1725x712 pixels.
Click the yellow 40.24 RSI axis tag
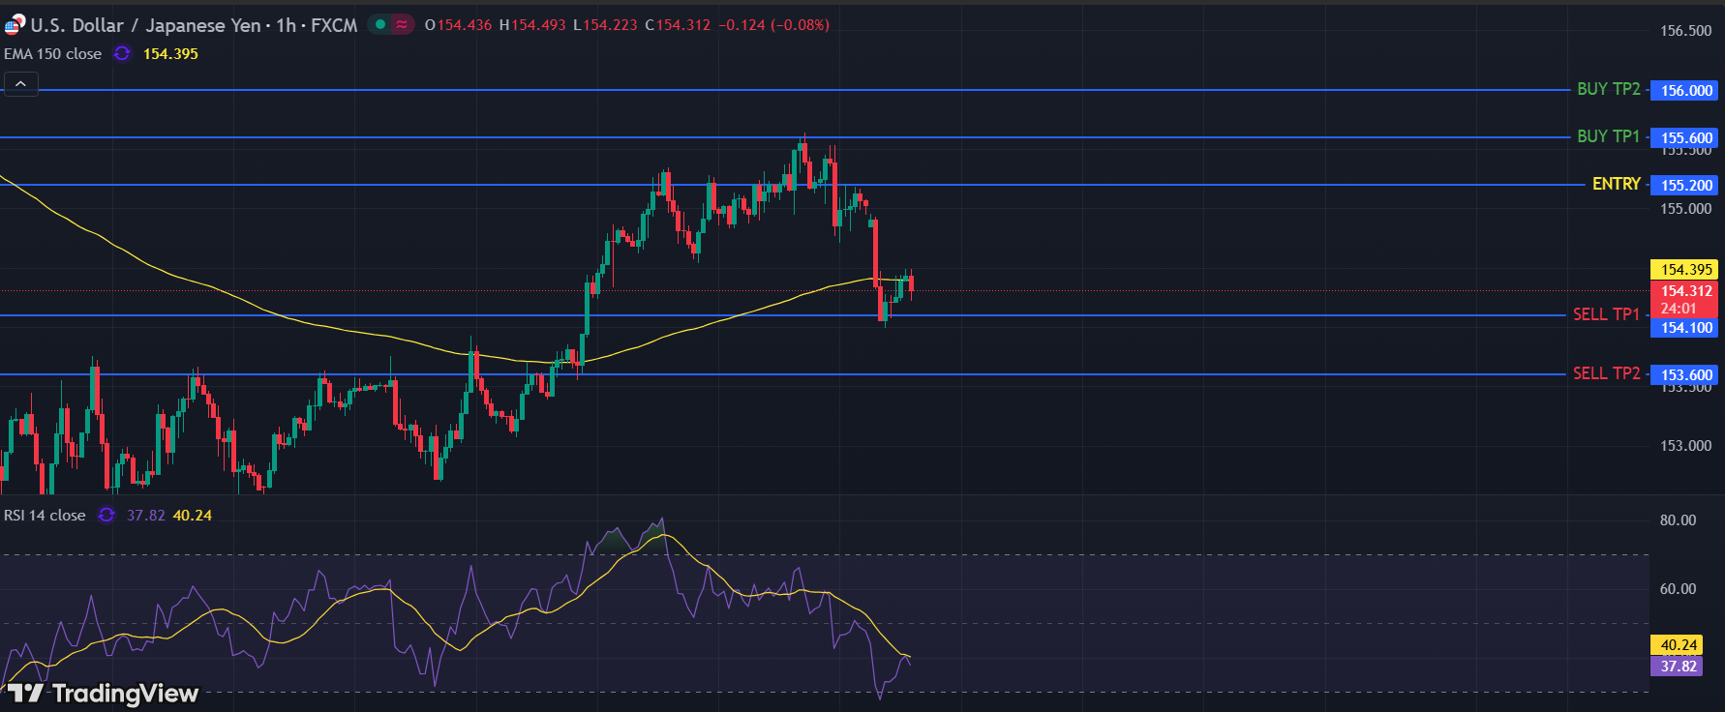pyautogui.click(x=1679, y=645)
